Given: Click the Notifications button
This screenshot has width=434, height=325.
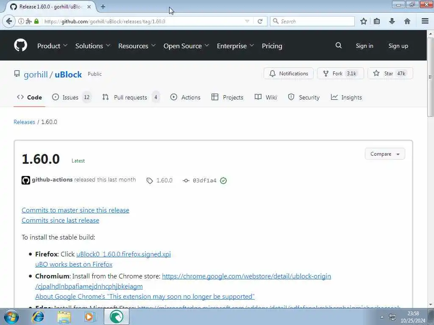Looking at the screenshot, I should pos(289,73).
